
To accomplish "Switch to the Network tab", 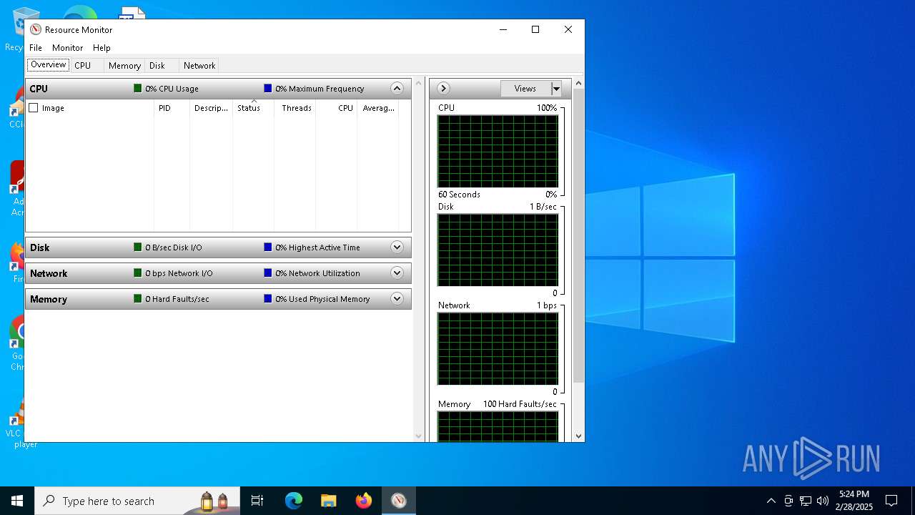I will click(x=199, y=65).
